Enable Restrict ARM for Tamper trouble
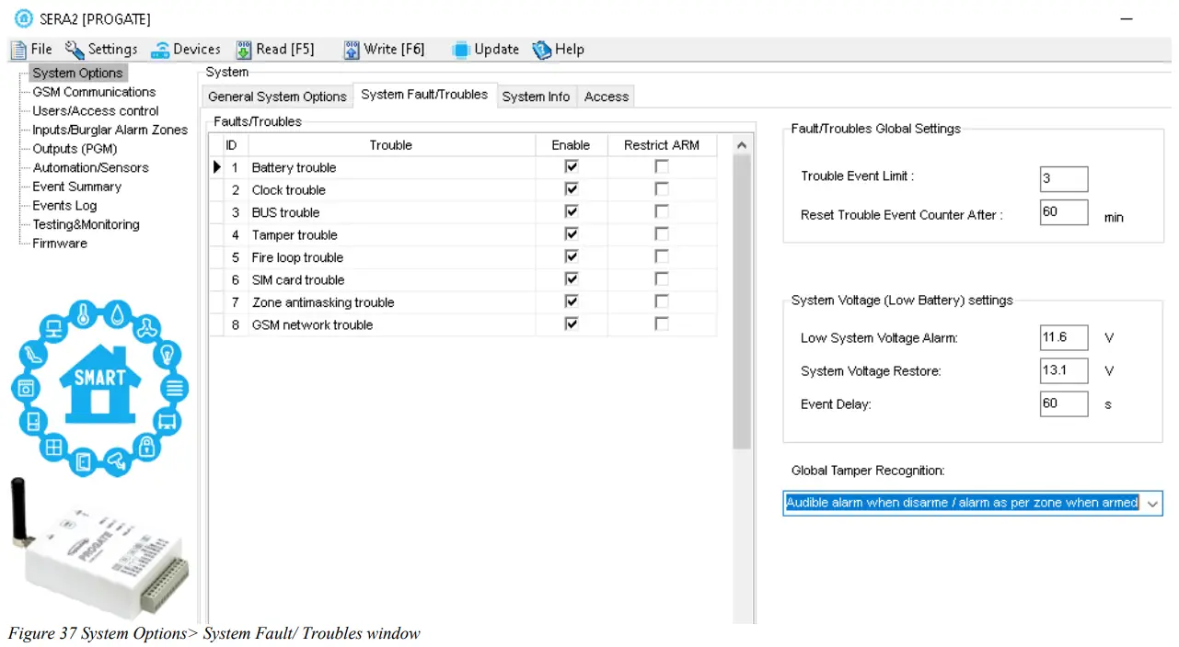This screenshot has width=1179, height=647. [660, 234]
